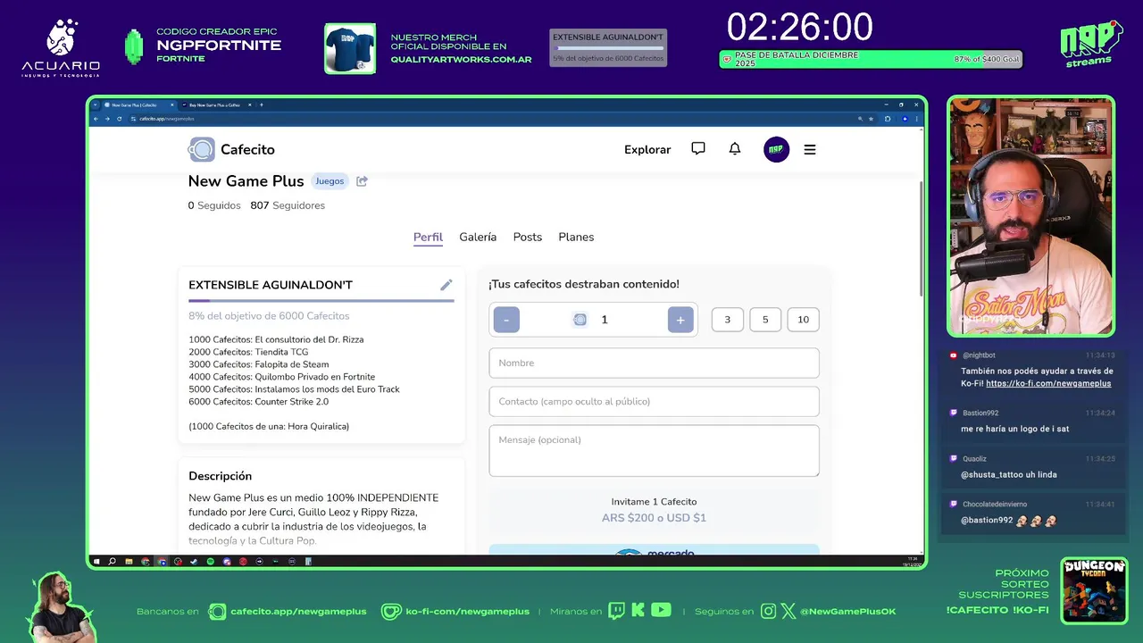
Task: Click the browser back arrow
Action: (x=96, y=118)
